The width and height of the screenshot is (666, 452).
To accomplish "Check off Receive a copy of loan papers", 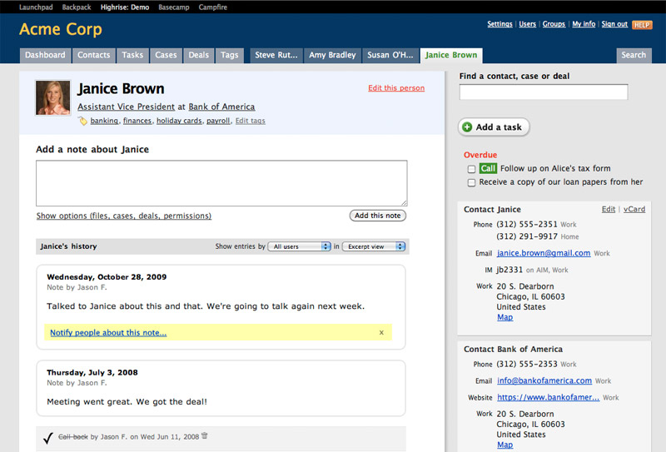I will pyautogui.click(x=471, y=182).
